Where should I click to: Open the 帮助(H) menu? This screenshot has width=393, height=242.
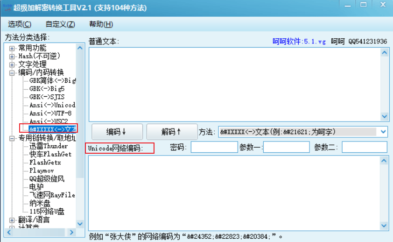coord(101,24)
